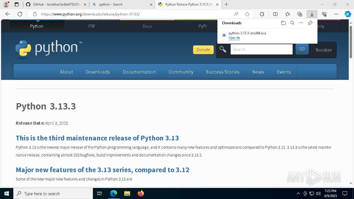Screen dimensions: 354x199
Task: Add this page to favorites star
Action: click(x=247, y=14)
